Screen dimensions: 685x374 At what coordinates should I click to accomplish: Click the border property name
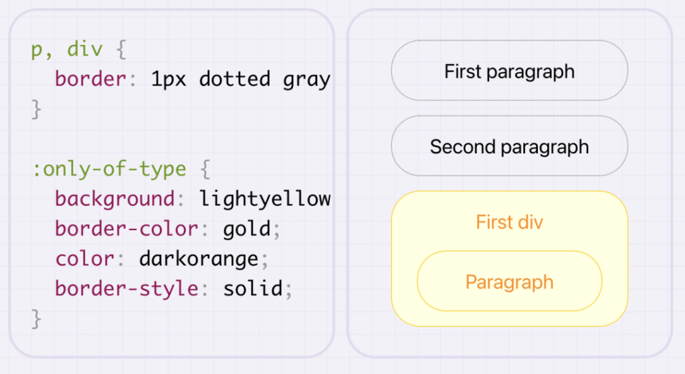(x=91, y=79)
